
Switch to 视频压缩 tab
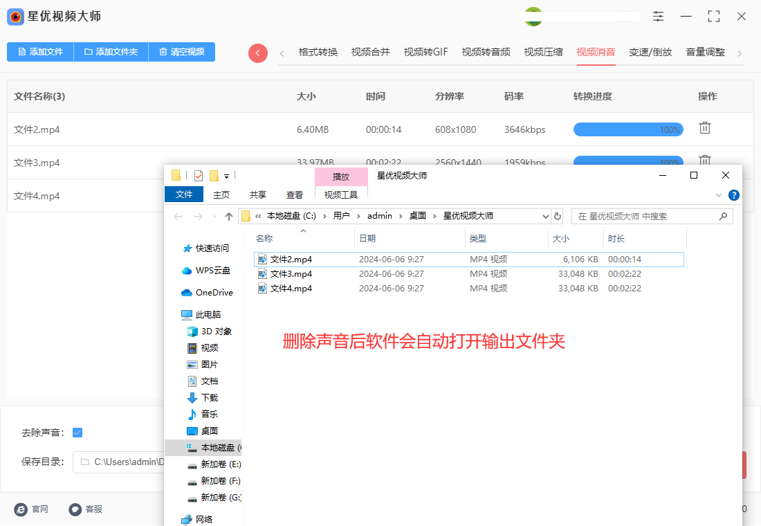543,52
